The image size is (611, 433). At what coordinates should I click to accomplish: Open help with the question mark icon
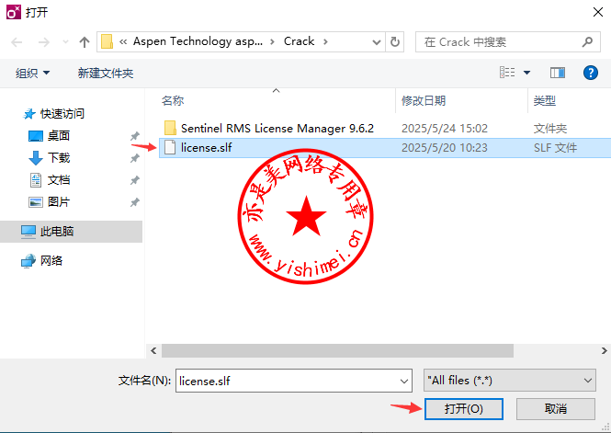click(591, 73)
